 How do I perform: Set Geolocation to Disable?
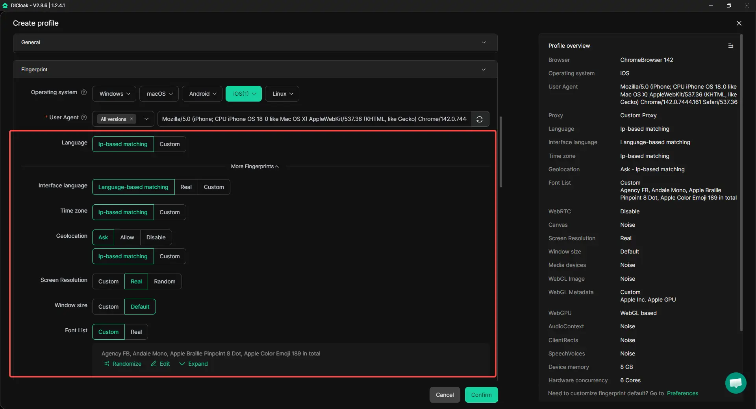(156, 237)
